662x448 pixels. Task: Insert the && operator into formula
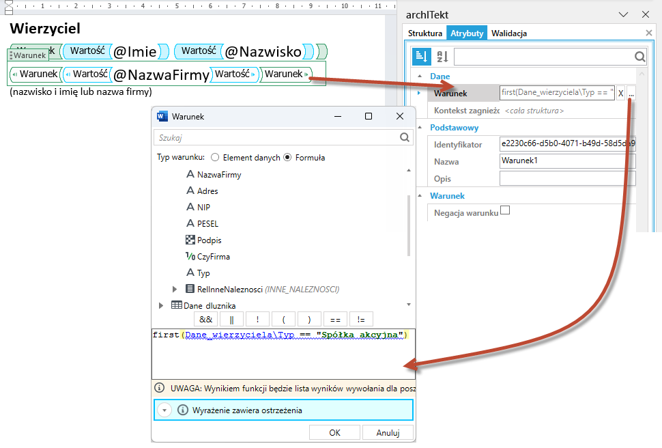pos(206,320)
